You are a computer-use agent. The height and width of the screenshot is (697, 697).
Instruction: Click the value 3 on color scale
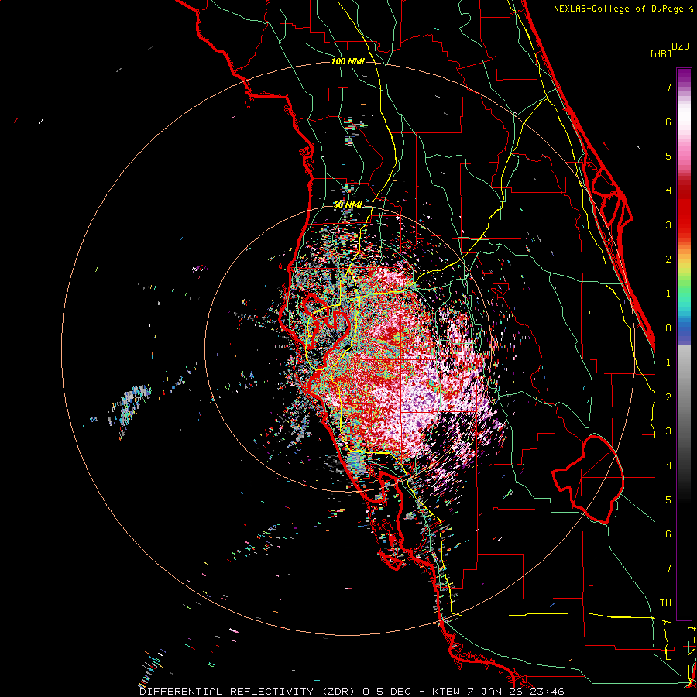click(668, 225)
